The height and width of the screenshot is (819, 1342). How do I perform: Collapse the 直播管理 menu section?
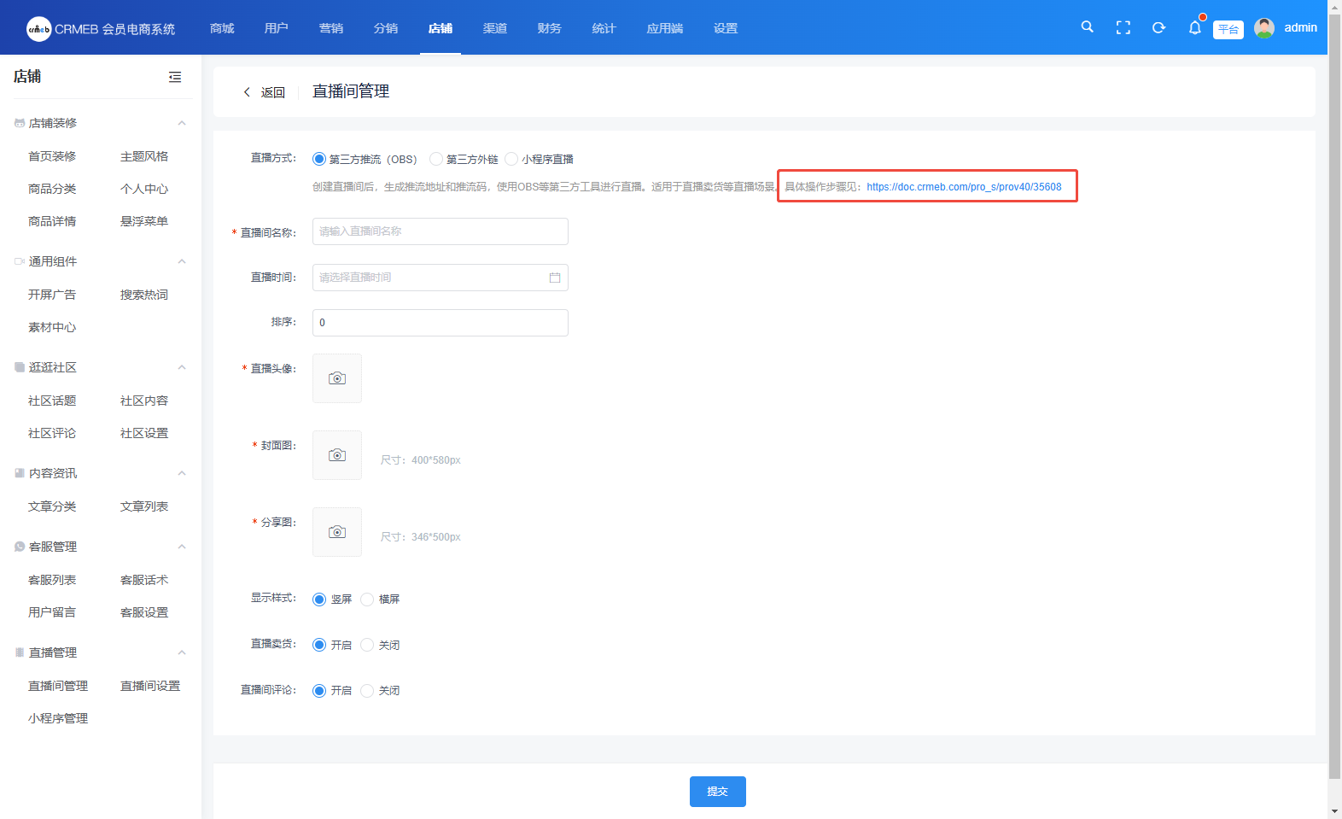(x=182, y=652)
